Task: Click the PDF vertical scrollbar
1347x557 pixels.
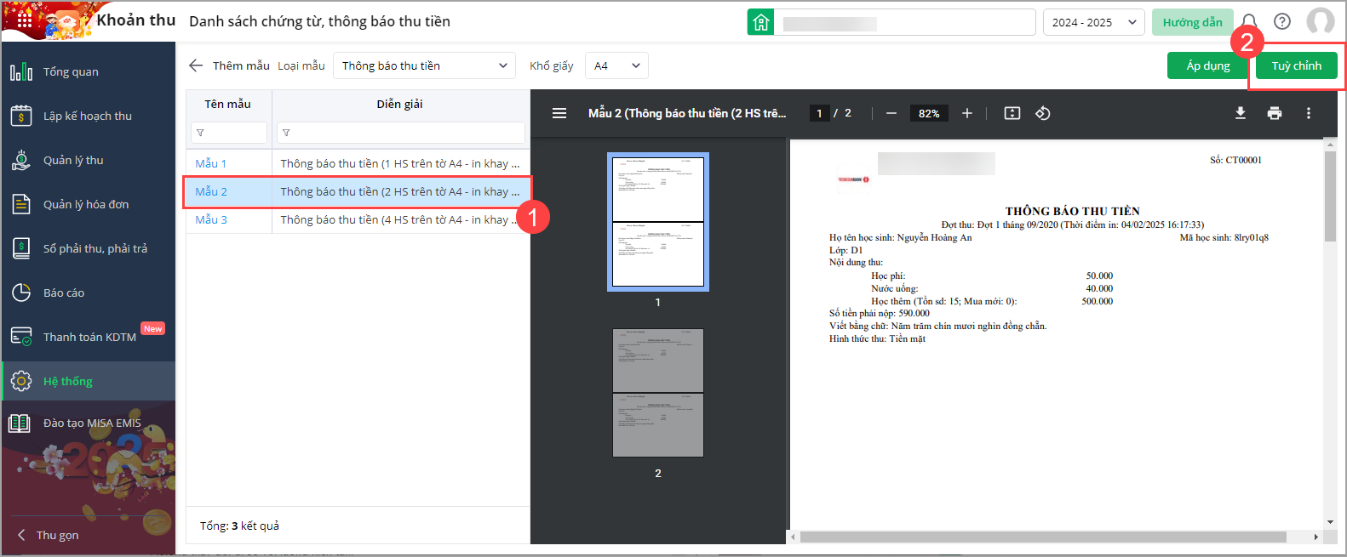Action: tap(1330, 197)
